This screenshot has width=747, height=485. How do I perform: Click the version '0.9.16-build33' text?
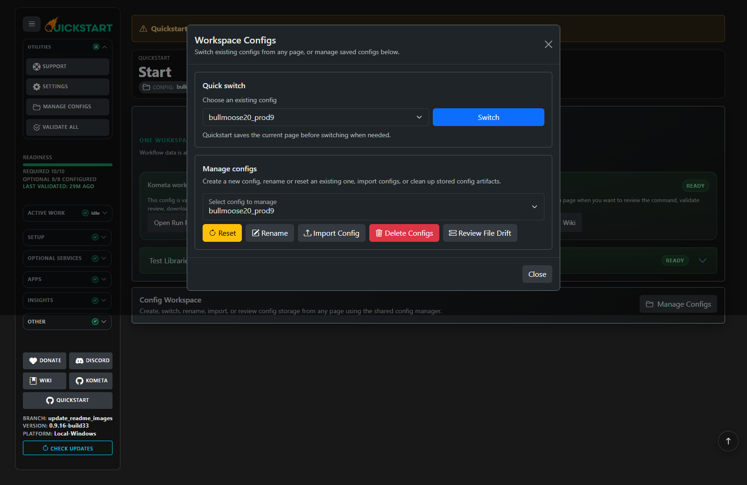(x=69, y=426)
